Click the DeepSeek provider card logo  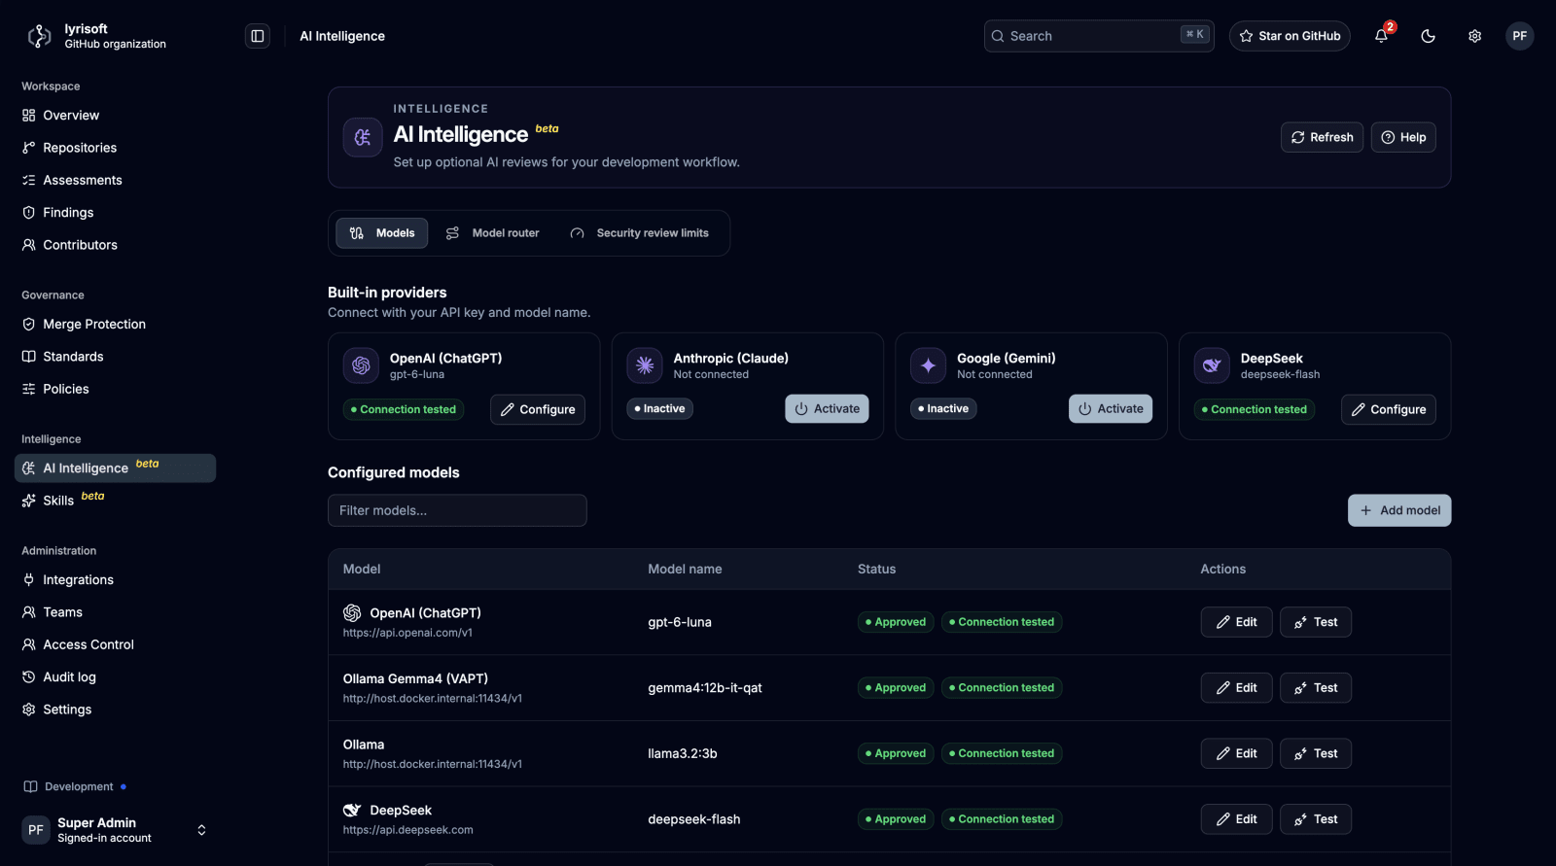(1212, 365)
